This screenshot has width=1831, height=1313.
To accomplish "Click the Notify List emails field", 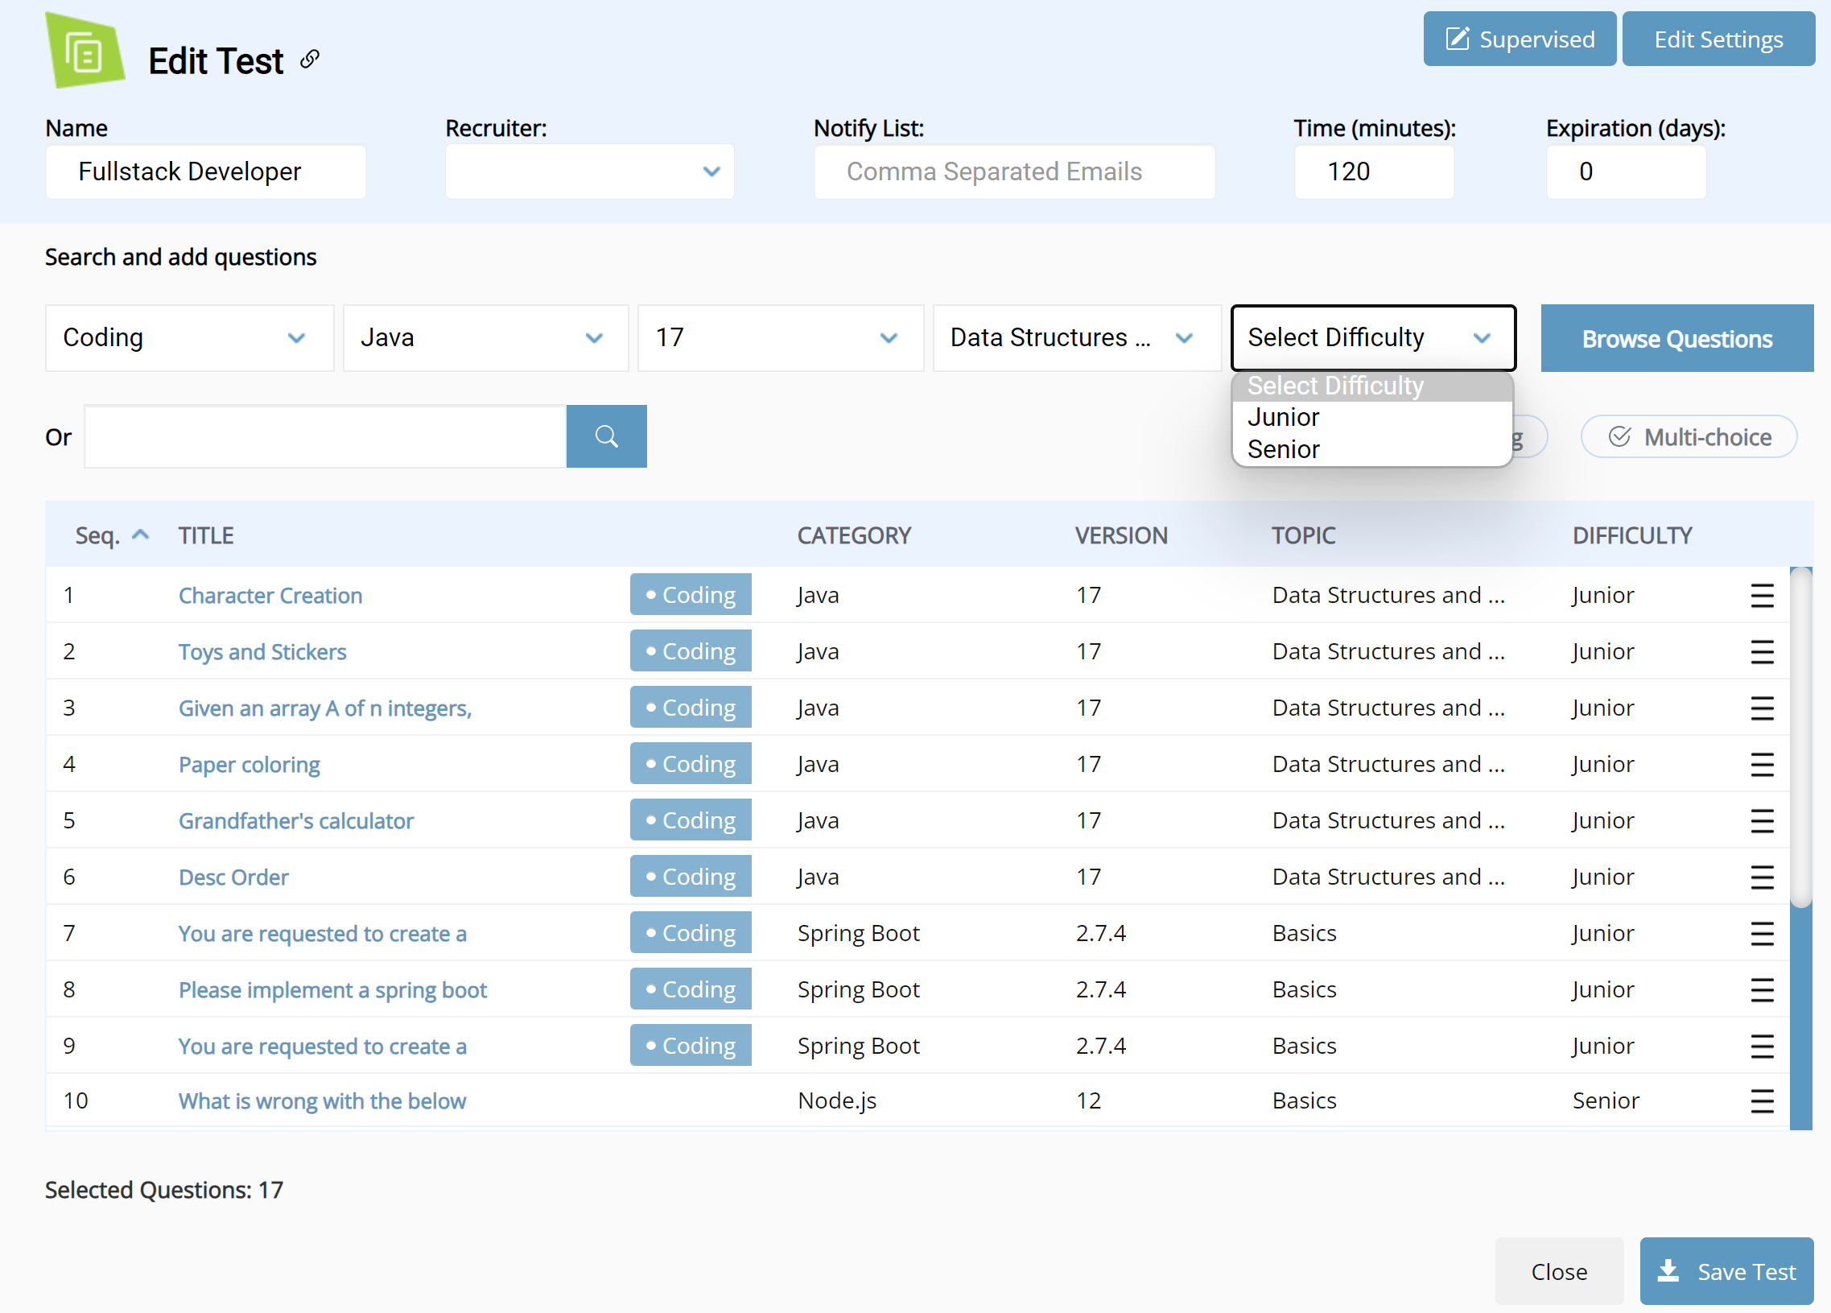I will (x=1014, y=171).
